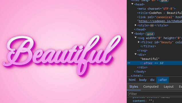Select the closing </filter> tag row
Screen dimensions: 182x103
coord(148,46)
